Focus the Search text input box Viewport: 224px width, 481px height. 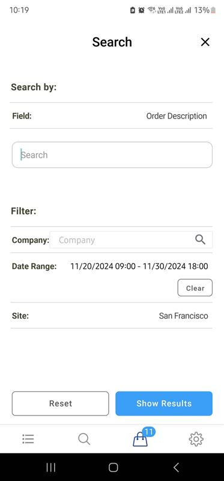112,155
